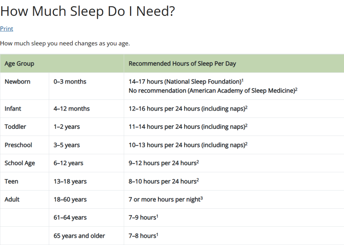This screenshot has height=245, width=344.
Task: Select the 'Recommended Hours of Sleep Per Day' header
Action: [x=182, y=63]
